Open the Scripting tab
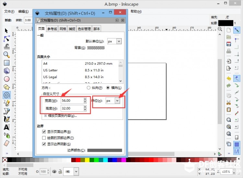Image resolution: width=243 pixels, height=178 pixels. [97, 29]
